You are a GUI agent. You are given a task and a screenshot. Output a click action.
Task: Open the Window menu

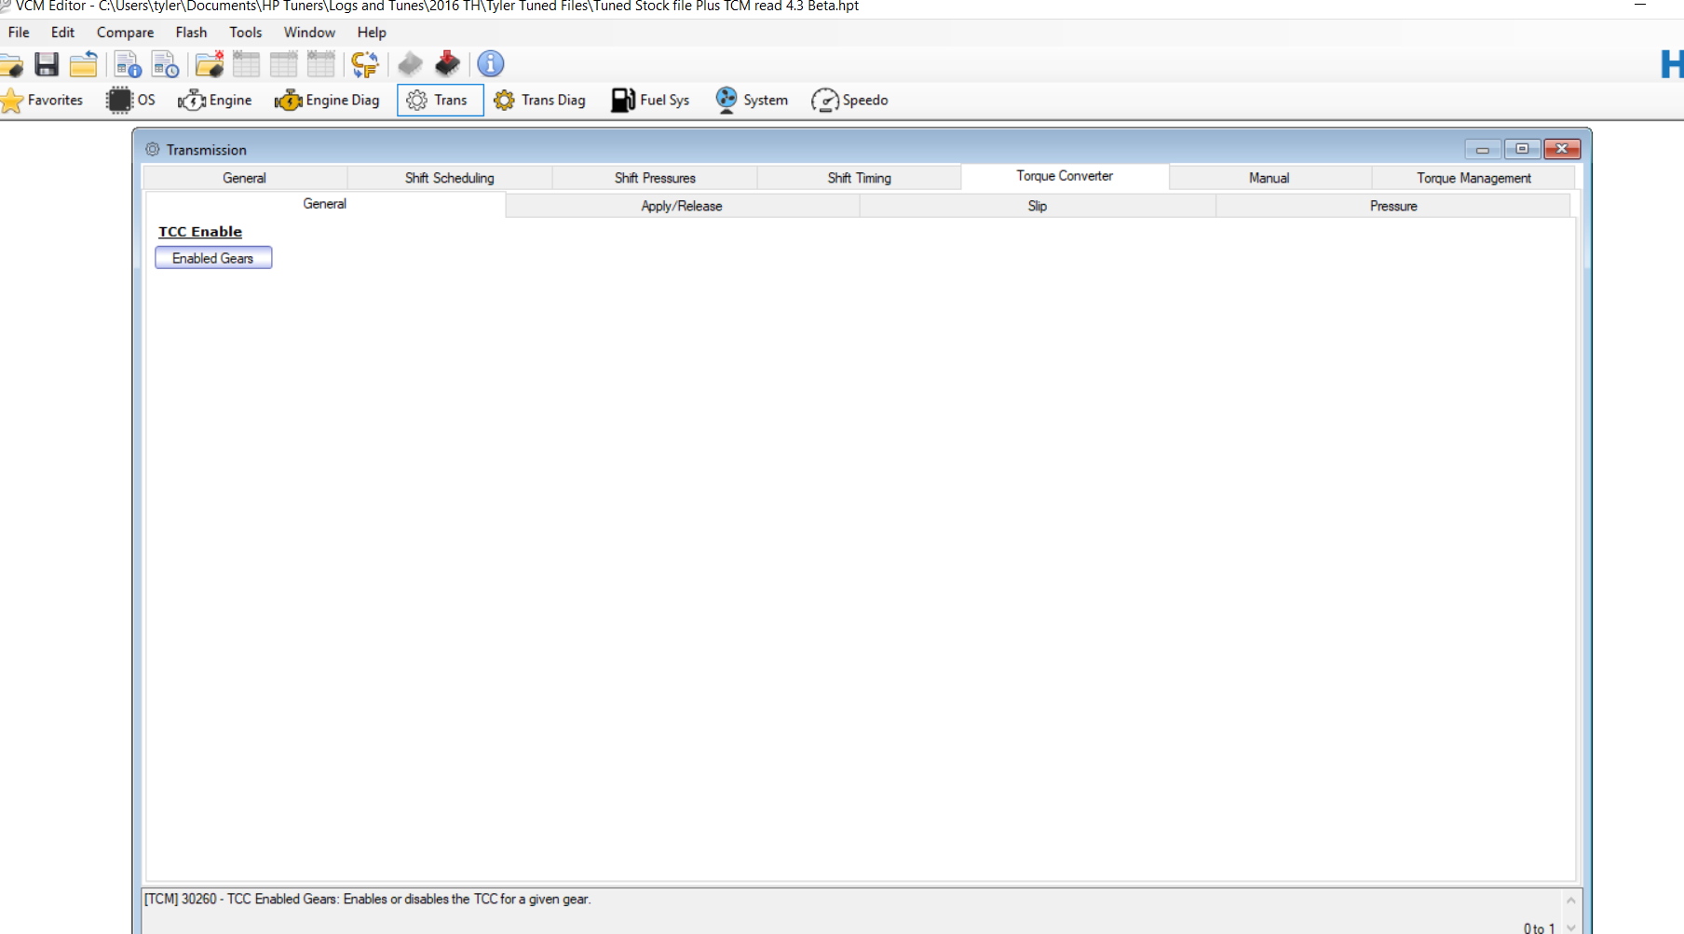pos(309,33)
